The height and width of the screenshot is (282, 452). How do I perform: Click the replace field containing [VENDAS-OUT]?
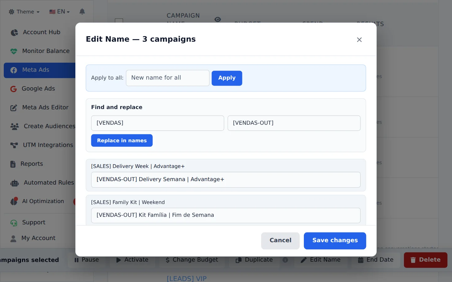click(x=294, y=123)
